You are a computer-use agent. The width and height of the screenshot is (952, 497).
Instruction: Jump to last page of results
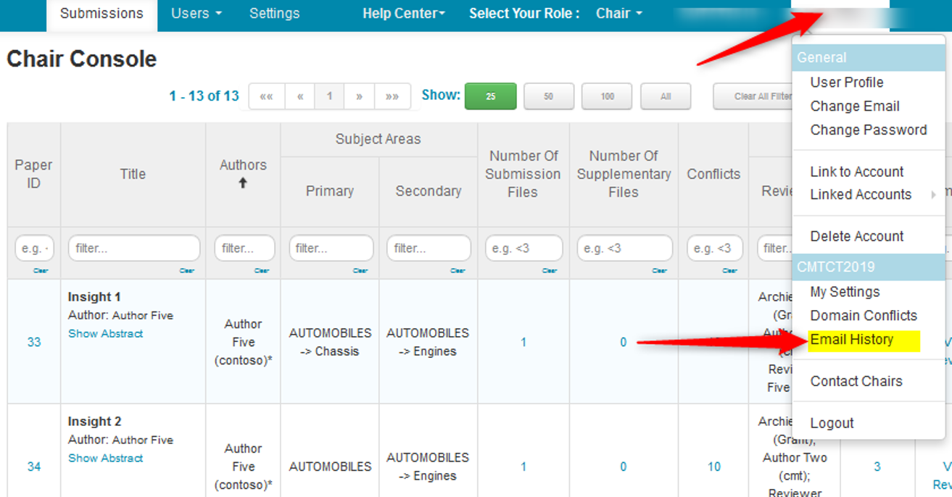(392, 96)
